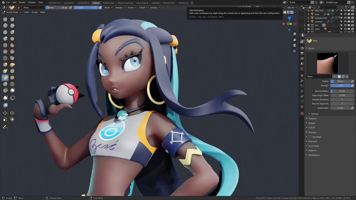Click the Pose IK Segments field
The height and width of the screenshot is (200, 356).
342,104
